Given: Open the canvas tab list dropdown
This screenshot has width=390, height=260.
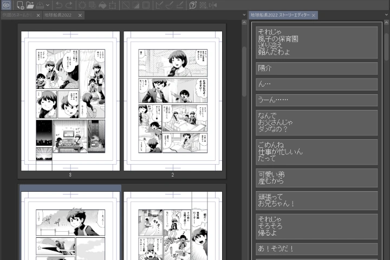Looking at the screenshot, I should (x=244, y=15).
